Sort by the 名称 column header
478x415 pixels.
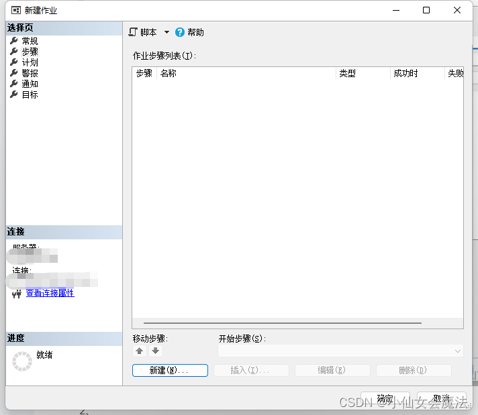[x=246, y=73]
